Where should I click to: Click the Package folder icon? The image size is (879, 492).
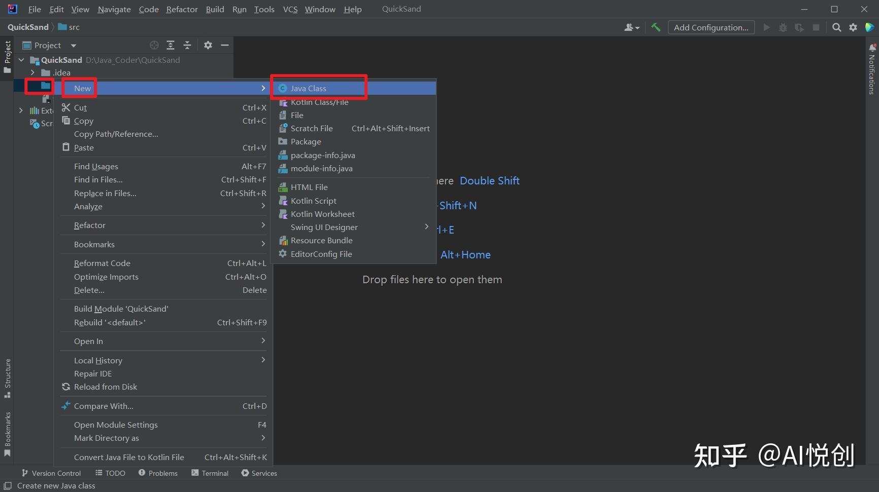283,142
